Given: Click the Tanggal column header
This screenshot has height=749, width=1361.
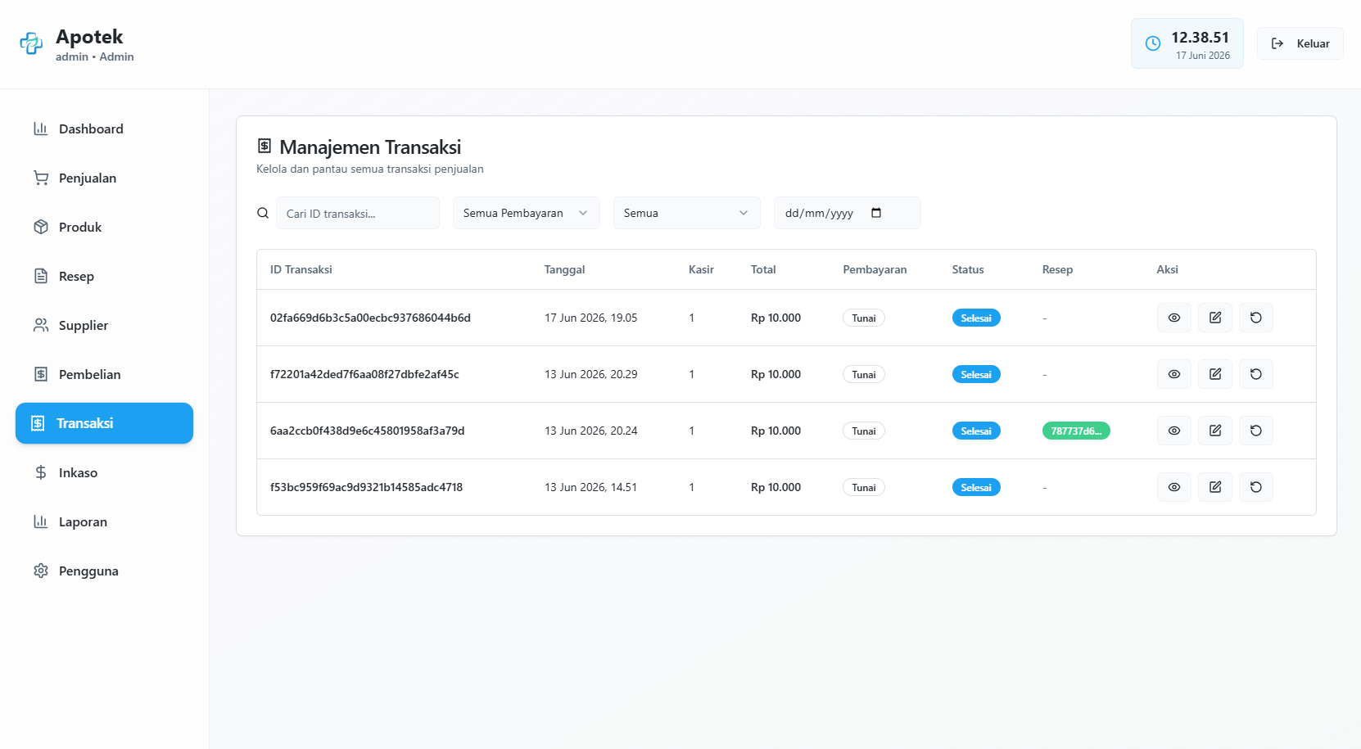Looking at the screenshot, I should point(565,269).
